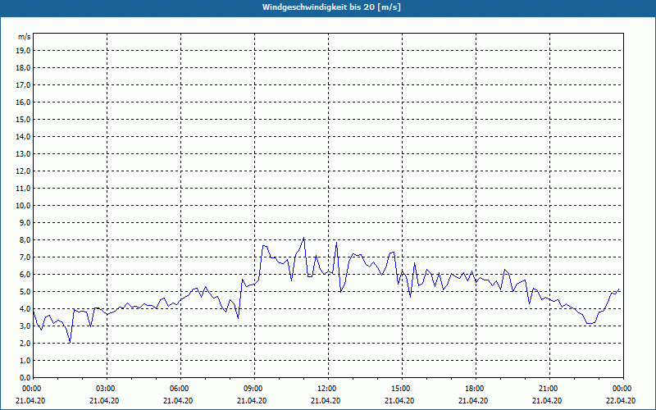Click the '21.04.20' date beneath 09:00
This screenshot has width=656, height=410.
click(252, 401)
